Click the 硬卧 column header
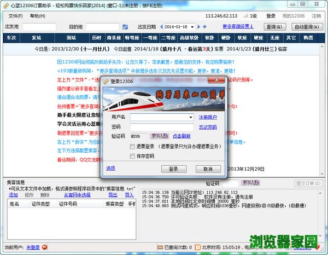This screenshot has width=328, height=255. [226, 38]
